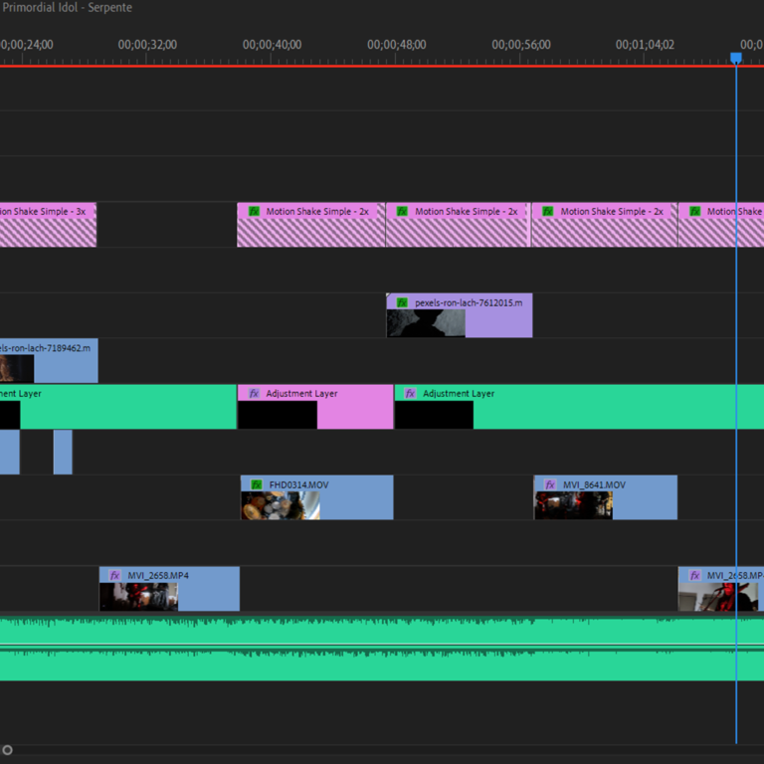Select the green audio waveform clip
This screenshot has height=764, width=764.
tap(378, 647)
